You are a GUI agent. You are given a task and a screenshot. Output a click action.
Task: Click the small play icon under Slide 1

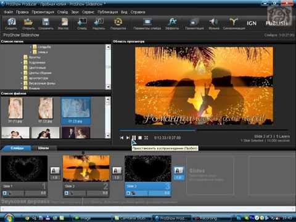(4, 193)
